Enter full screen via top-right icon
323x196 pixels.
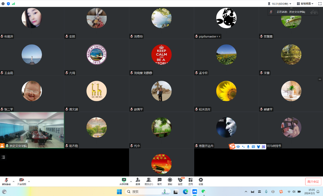click(x=320, y=4)
